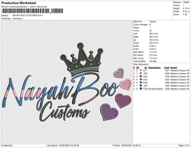The width and height of the screenshot is (191, 148).
Task: Click thread code 1343
Action: click(167, 86)
